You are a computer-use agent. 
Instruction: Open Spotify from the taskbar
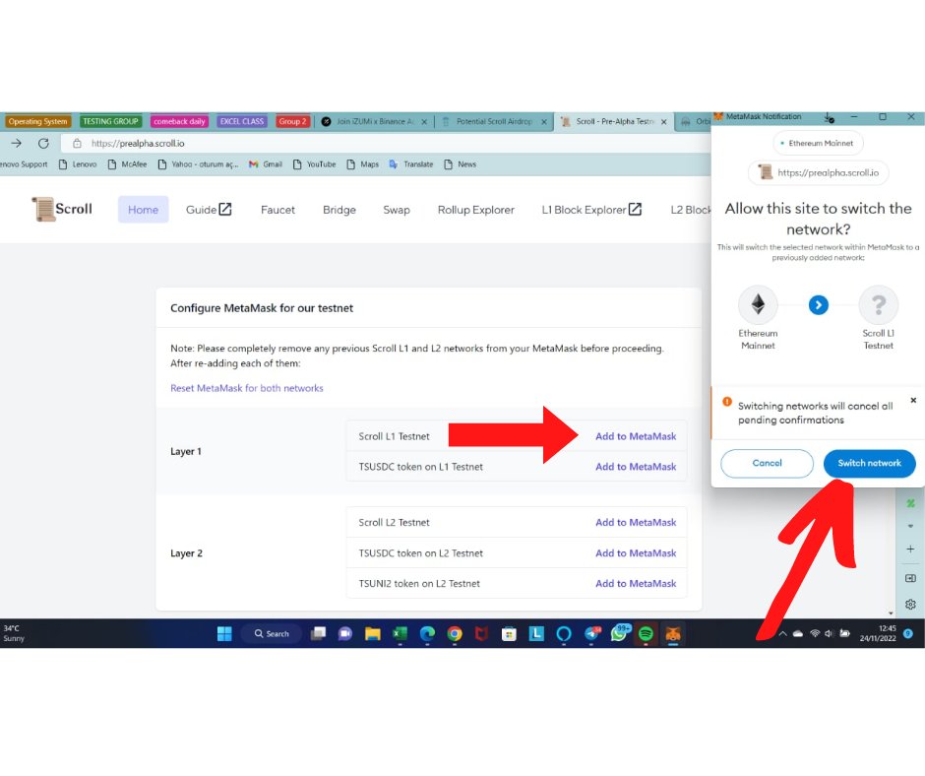pyautogui.click(x=646, y=633)
